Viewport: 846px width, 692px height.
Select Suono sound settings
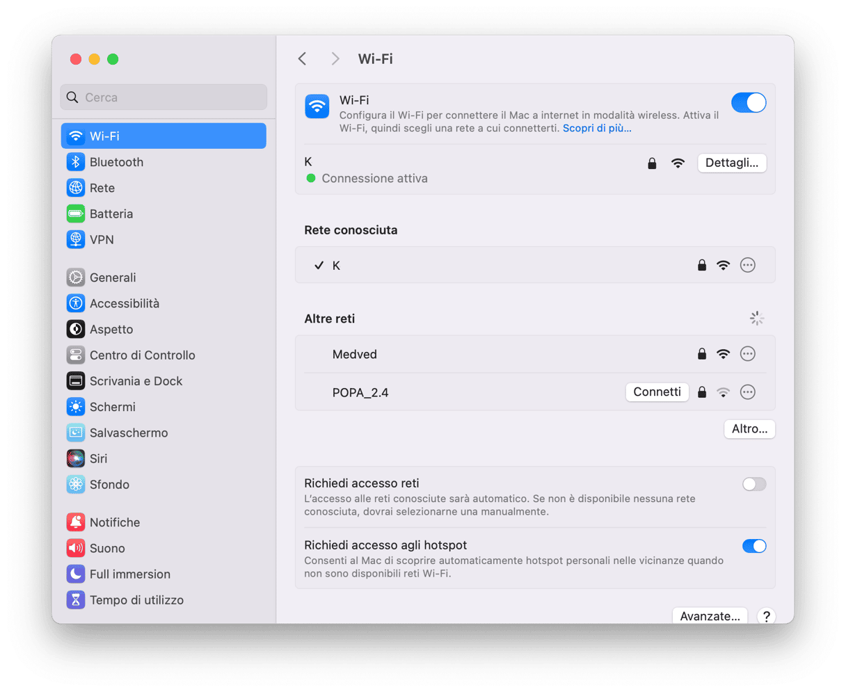[163, 548]
